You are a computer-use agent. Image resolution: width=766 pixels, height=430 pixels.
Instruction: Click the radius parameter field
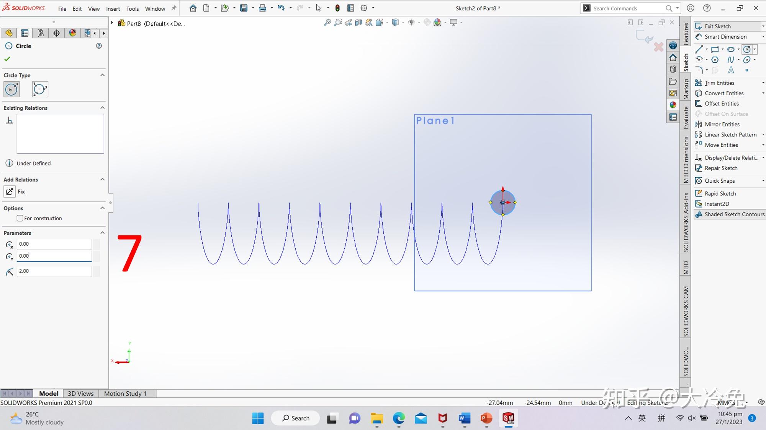[x=54, y=271]
